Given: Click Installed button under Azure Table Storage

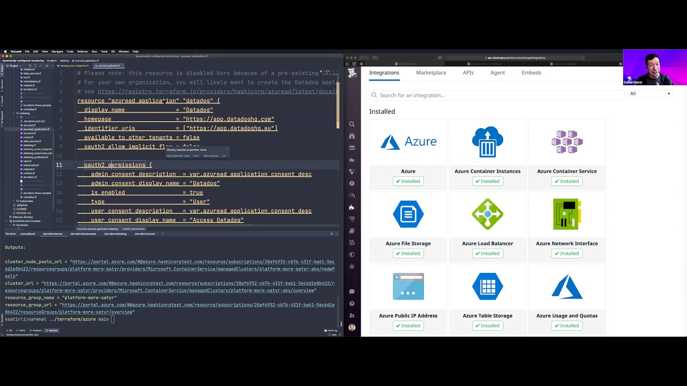Looking at the screenshot, I should tap(487, 326).
